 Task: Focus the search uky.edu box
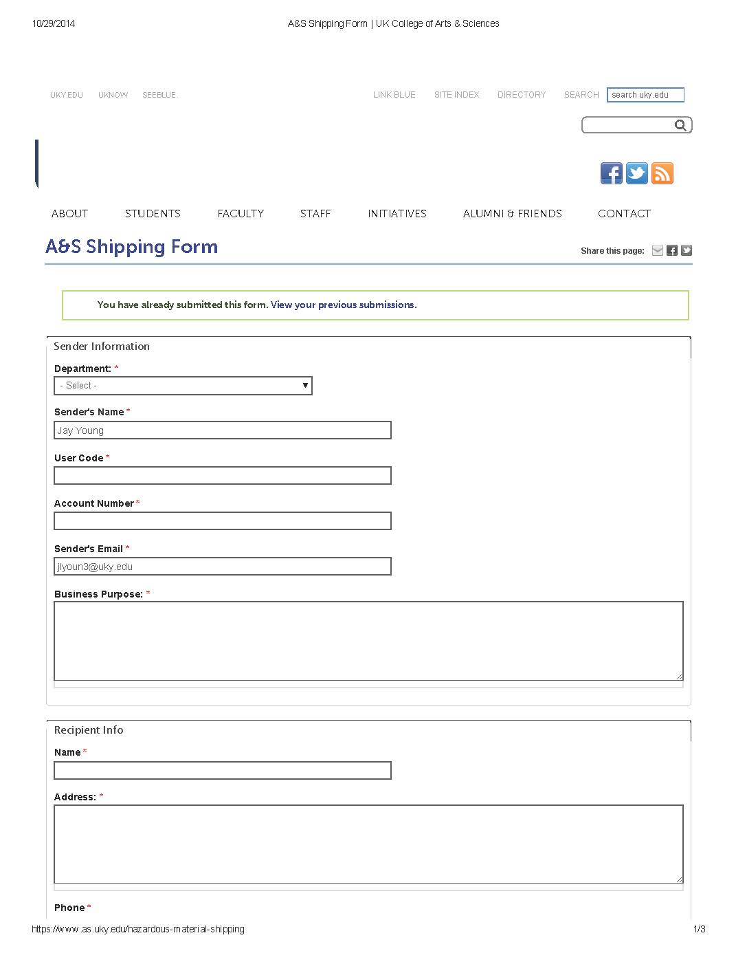[645, 95]
